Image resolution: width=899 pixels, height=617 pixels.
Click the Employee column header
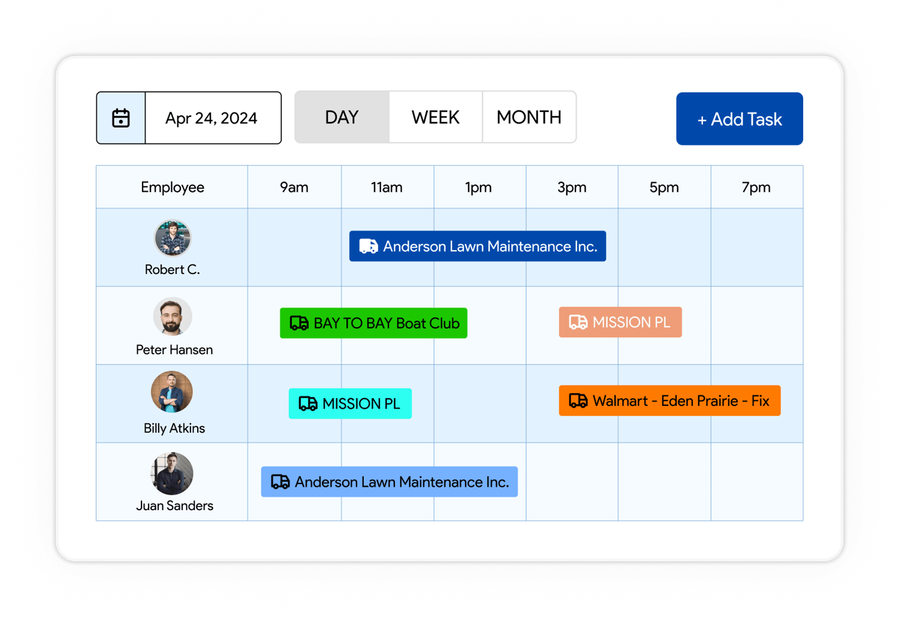[x=172, y=187]
